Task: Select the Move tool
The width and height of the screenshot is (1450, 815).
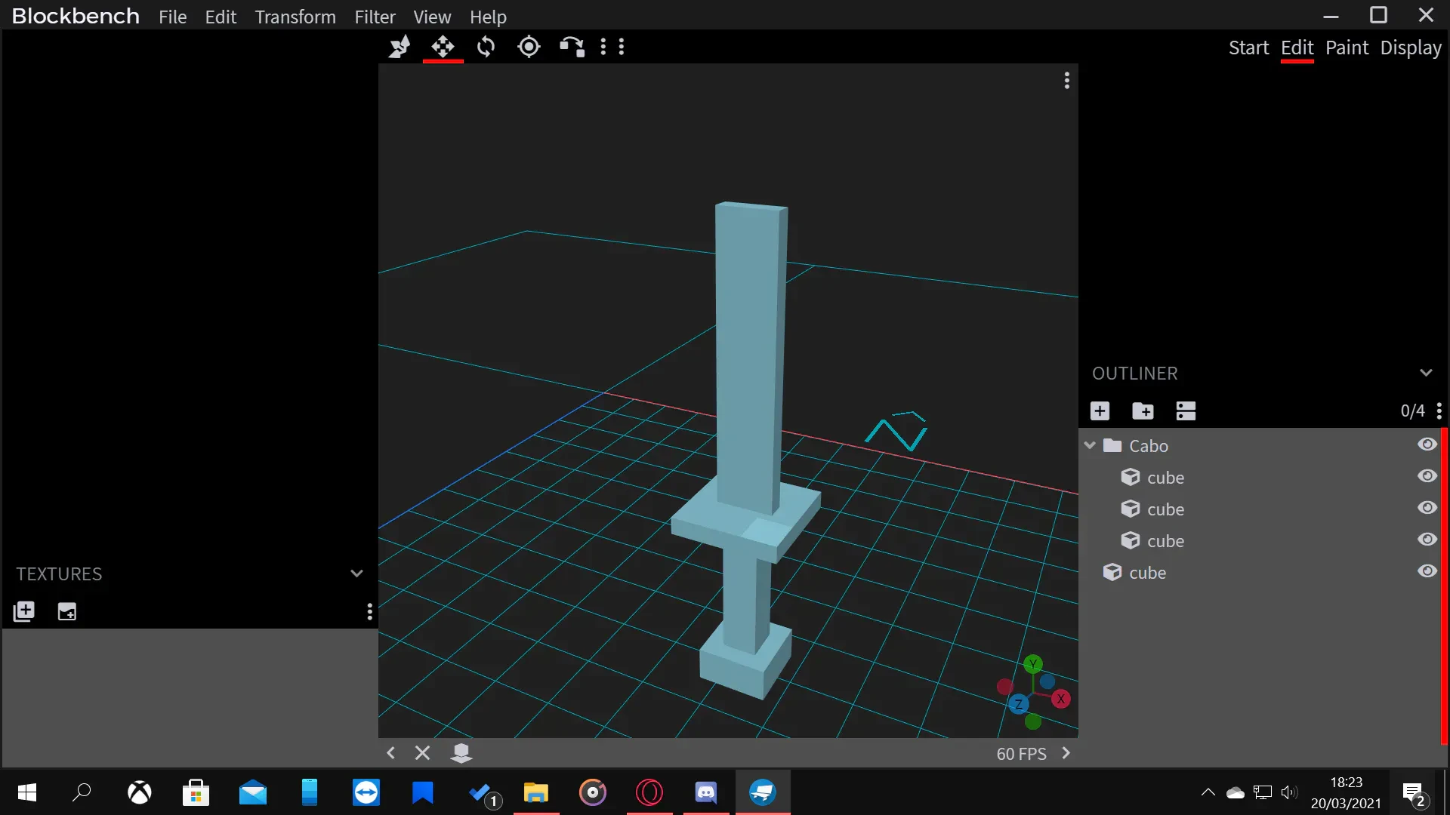Action: tap(443, 47)
